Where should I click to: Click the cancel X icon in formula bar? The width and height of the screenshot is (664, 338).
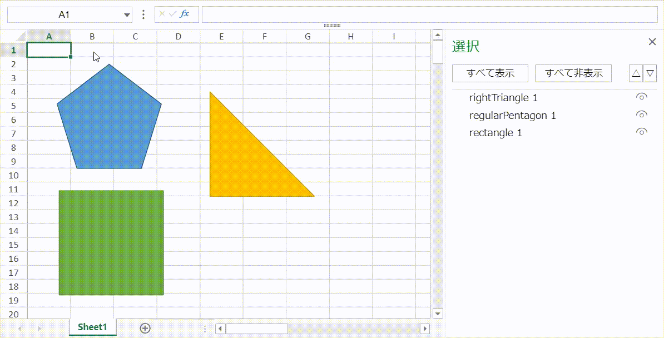coord(162,14)
